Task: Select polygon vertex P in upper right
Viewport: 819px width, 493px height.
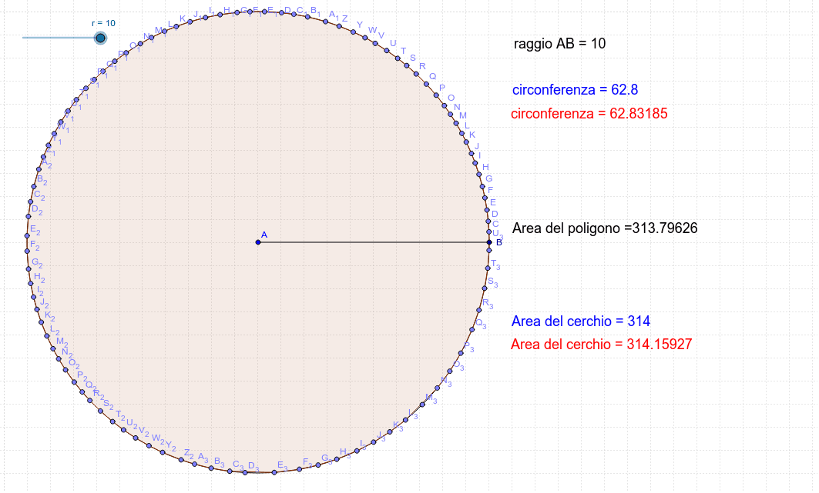Action: pyautogui.click(x=435, y=95)
